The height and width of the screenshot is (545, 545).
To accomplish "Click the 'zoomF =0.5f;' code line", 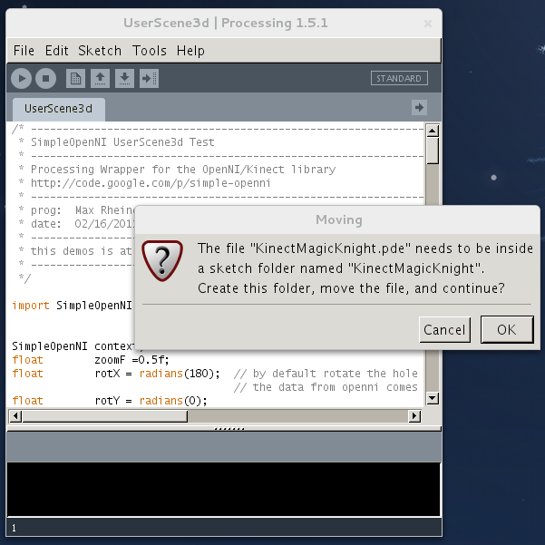I will coord(131,360).
